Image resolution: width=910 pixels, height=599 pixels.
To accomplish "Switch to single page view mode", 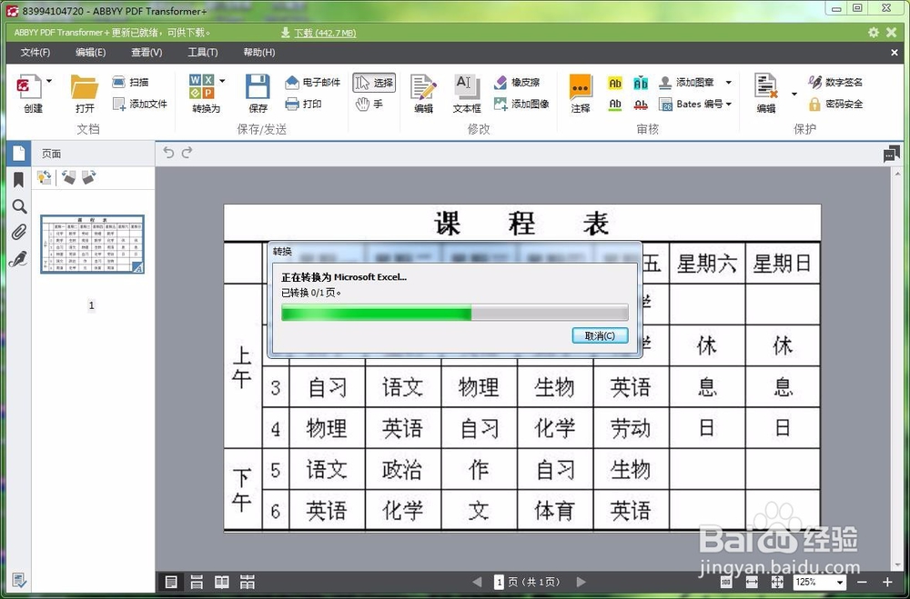I will (x=171, y=582).
